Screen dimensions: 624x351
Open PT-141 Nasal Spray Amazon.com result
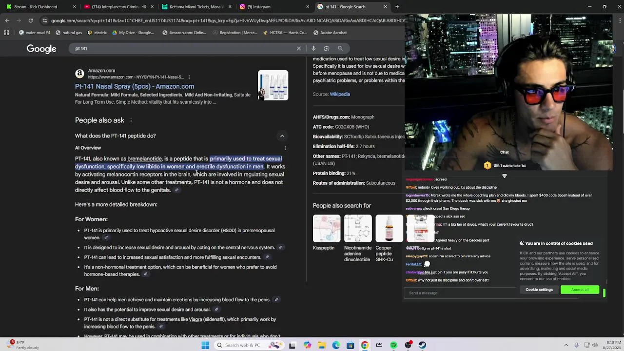(x=135, y=86)
